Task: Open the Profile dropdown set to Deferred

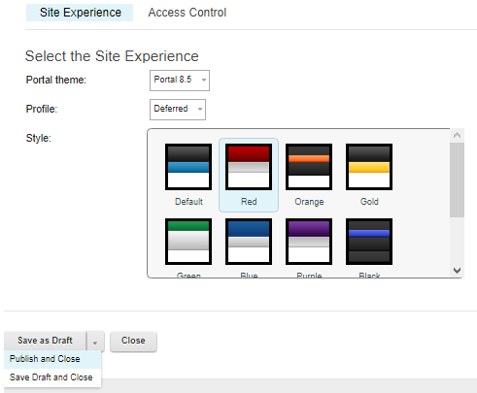Action: (x=178, y=110)
